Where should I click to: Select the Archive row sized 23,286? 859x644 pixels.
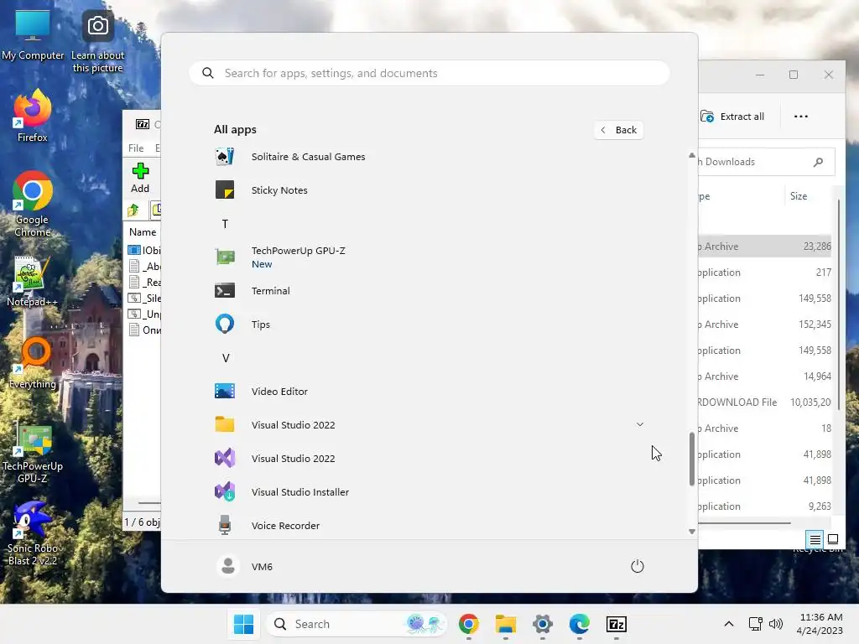[x=765, y=247]
